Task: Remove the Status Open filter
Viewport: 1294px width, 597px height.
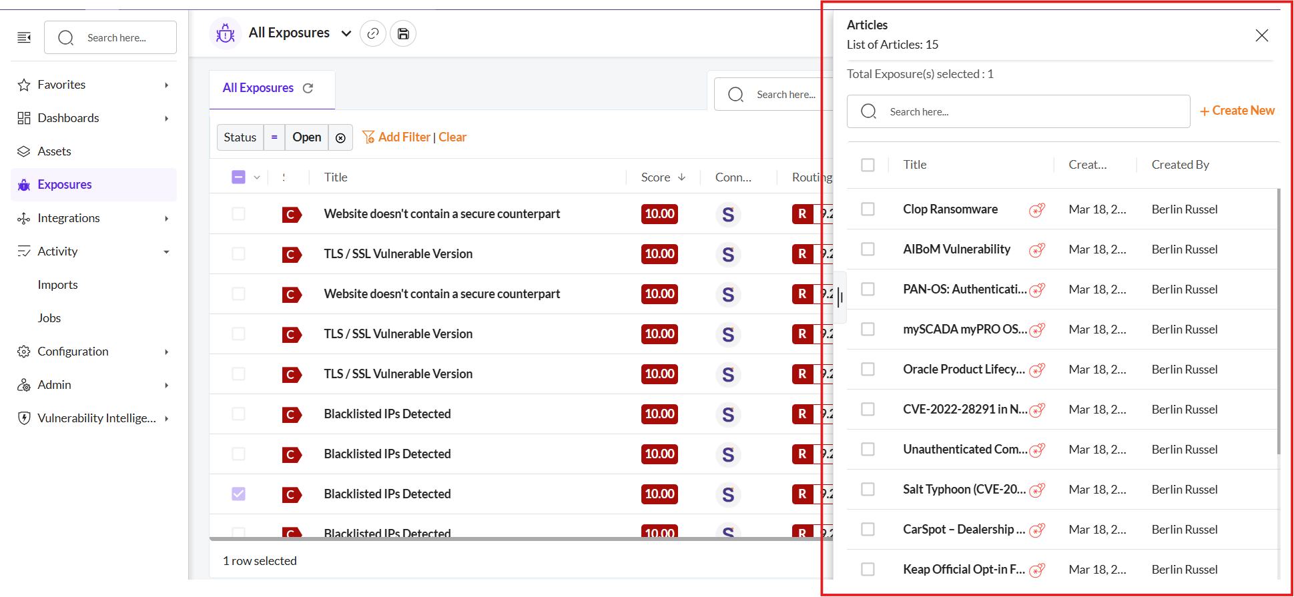Action: 340,137
